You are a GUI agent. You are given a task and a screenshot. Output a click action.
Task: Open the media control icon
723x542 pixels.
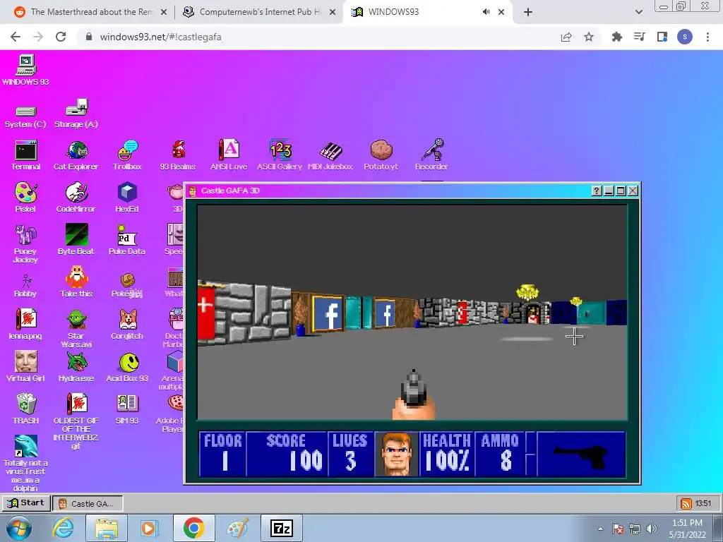coord(640,37)
